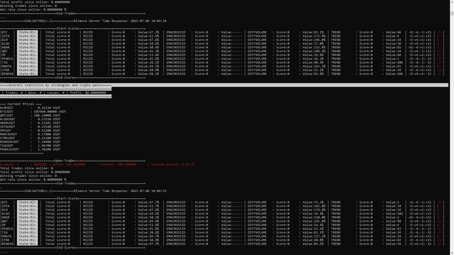Click 'Wins: 0' in the statistics row
454x255 pixels.
click(x=35, y=93)
